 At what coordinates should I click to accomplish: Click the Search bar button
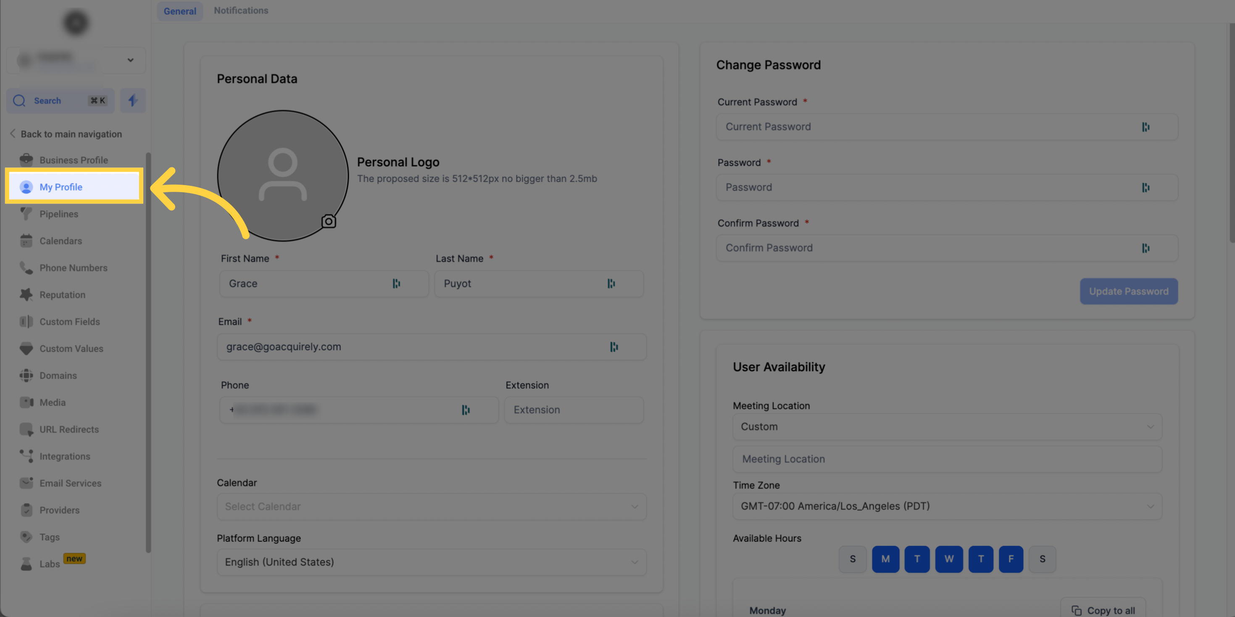(61, 101)
